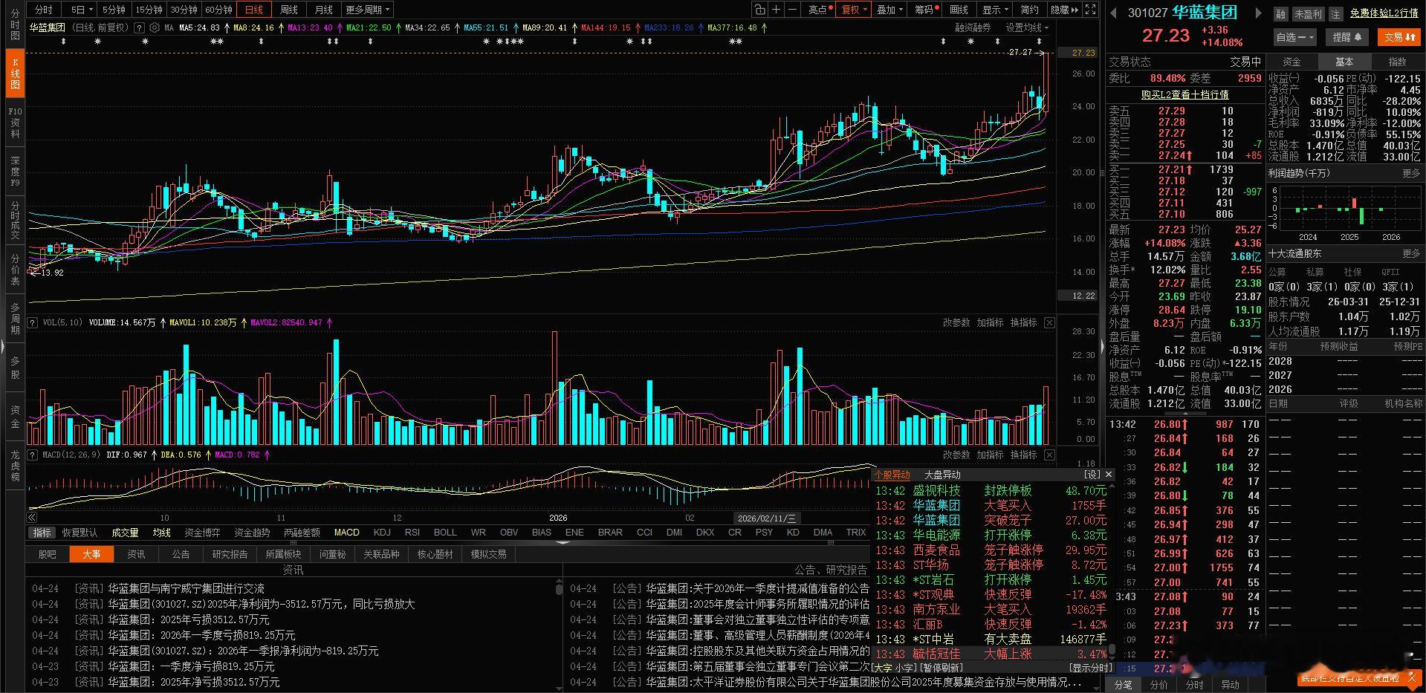Screen dimensions: 1426x693
Task: Open the 复权 adjustment dropdown
Action: [854, 10]
